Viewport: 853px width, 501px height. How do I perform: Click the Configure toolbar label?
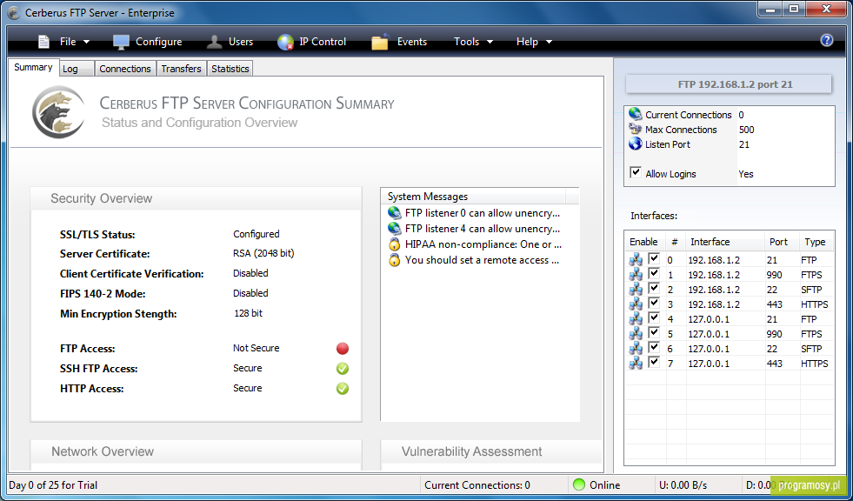pyautogui.click(x=159, y=42)
